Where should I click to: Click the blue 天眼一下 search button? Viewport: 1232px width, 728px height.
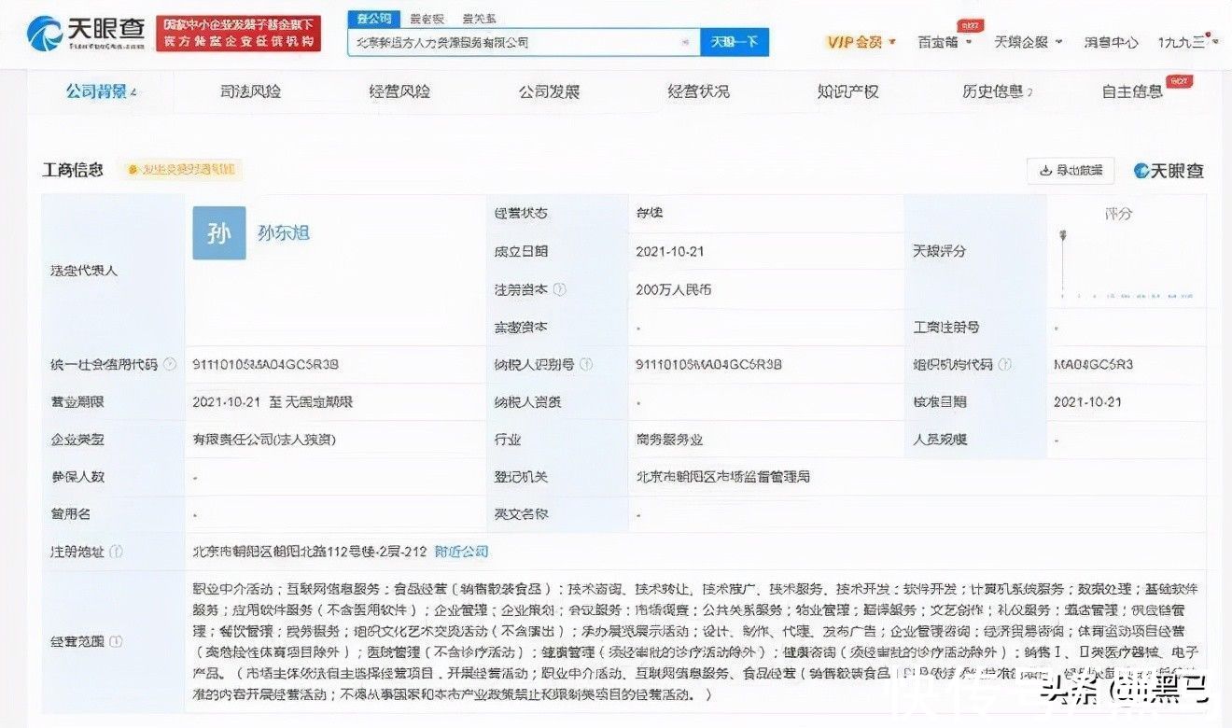[735, 42]
